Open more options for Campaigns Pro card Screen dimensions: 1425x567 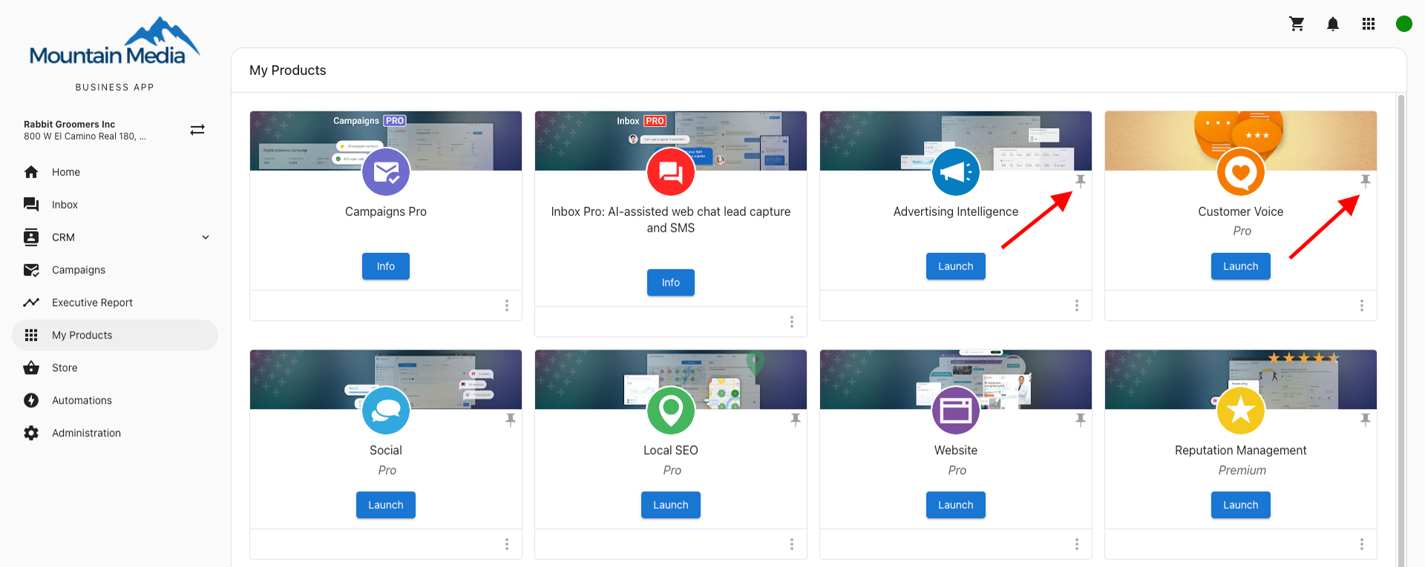pos(507,306)
